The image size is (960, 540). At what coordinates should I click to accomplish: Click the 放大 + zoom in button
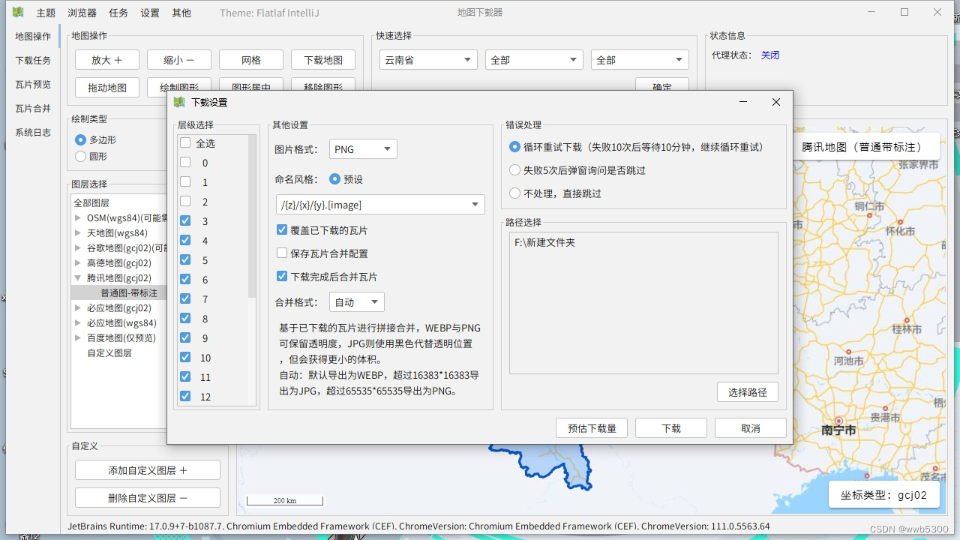(107, 60)
